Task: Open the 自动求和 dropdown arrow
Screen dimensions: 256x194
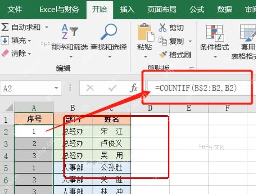Action: tap(47, 27)
